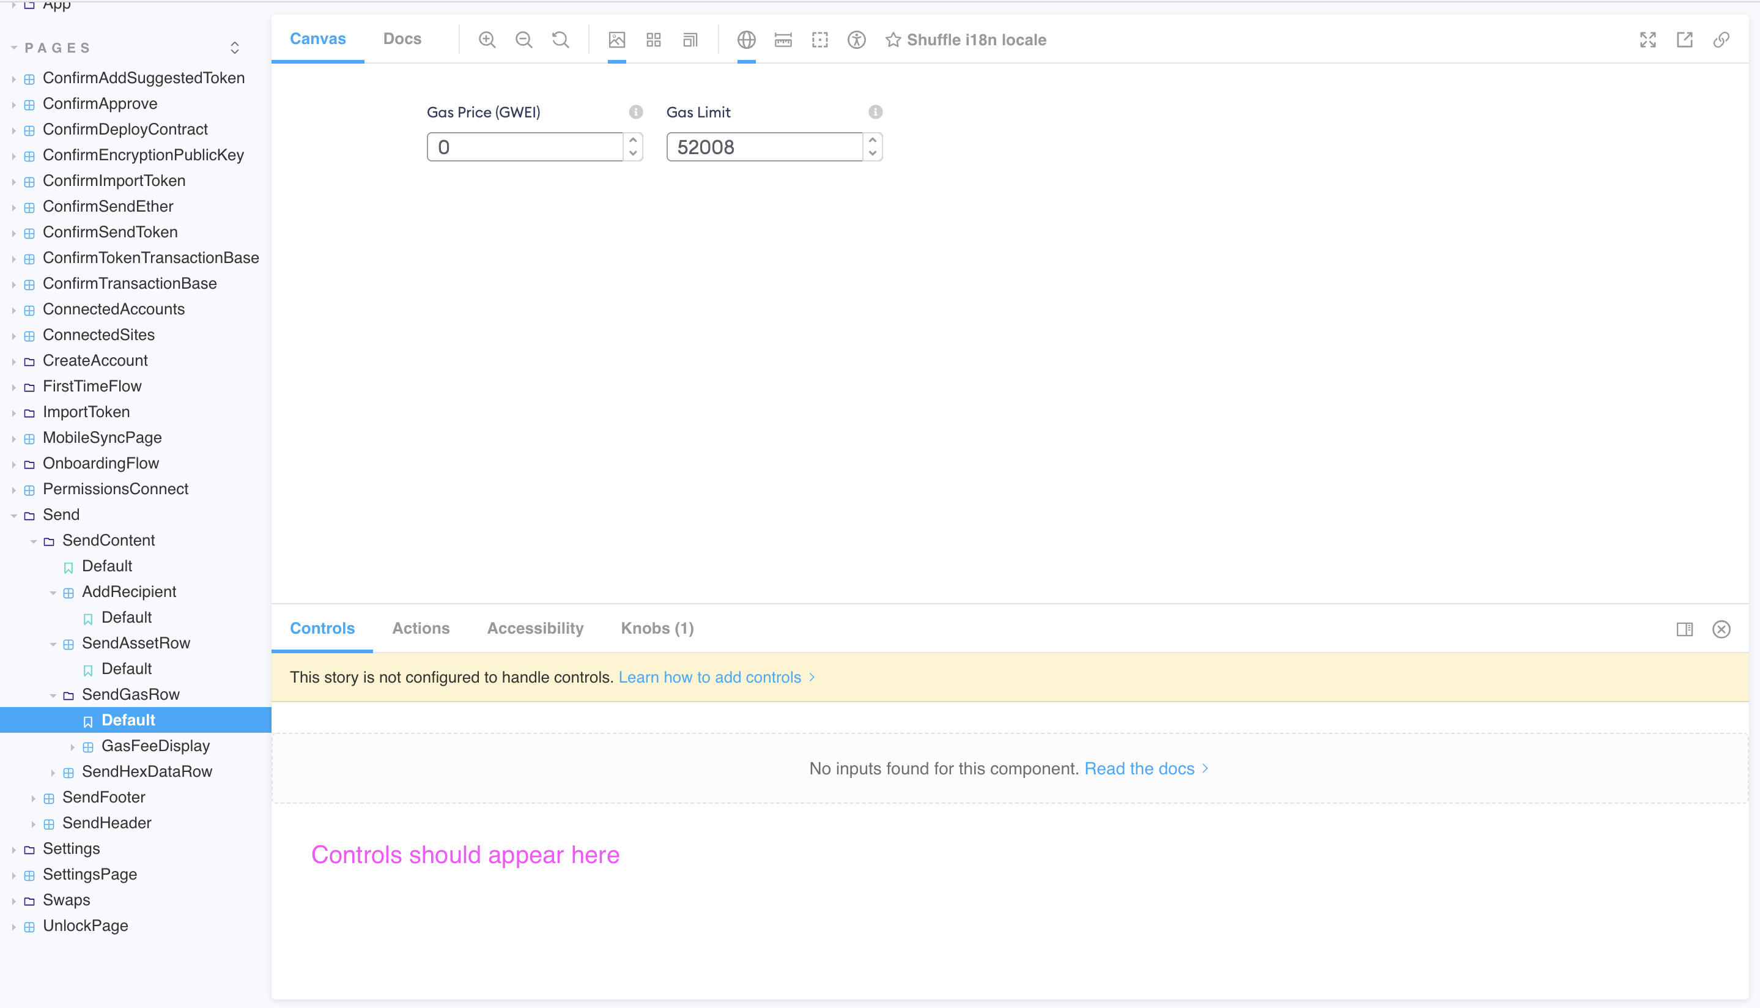Enable the measure addon ruler

pyautogui.click(x=783, y=40)
